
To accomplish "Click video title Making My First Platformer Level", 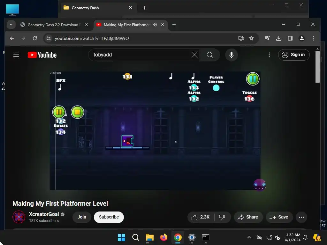I will (60, 204).
